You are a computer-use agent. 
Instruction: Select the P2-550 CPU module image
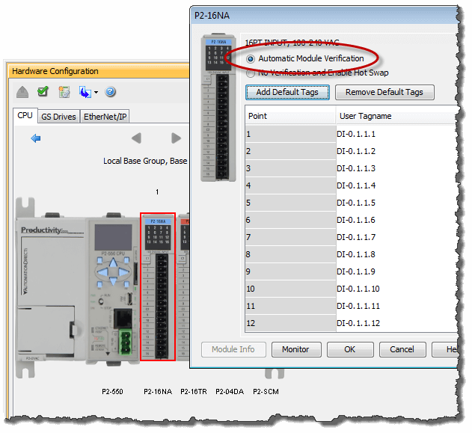tap(113, 289)
